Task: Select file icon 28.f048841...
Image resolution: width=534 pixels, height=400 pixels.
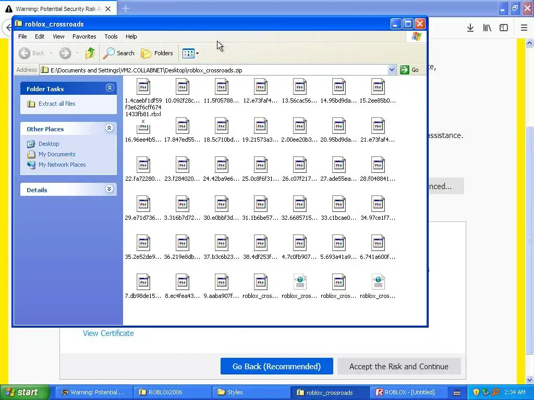Action: 378,165
